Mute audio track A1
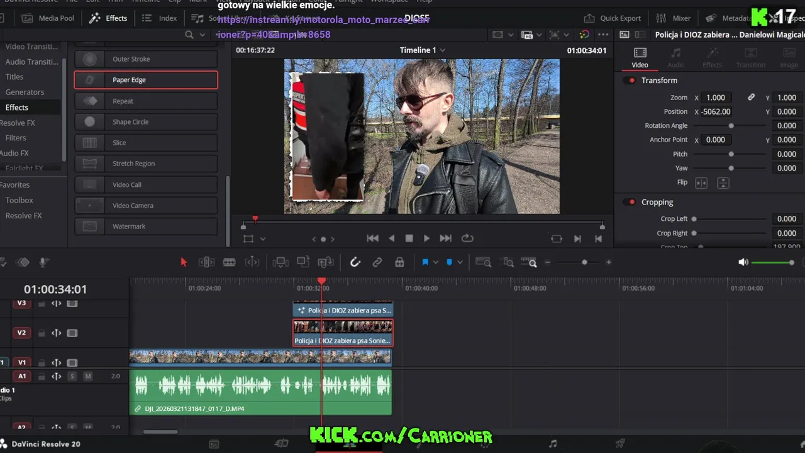The width and height of the screenshot is (805, 453). click(88, 376)
